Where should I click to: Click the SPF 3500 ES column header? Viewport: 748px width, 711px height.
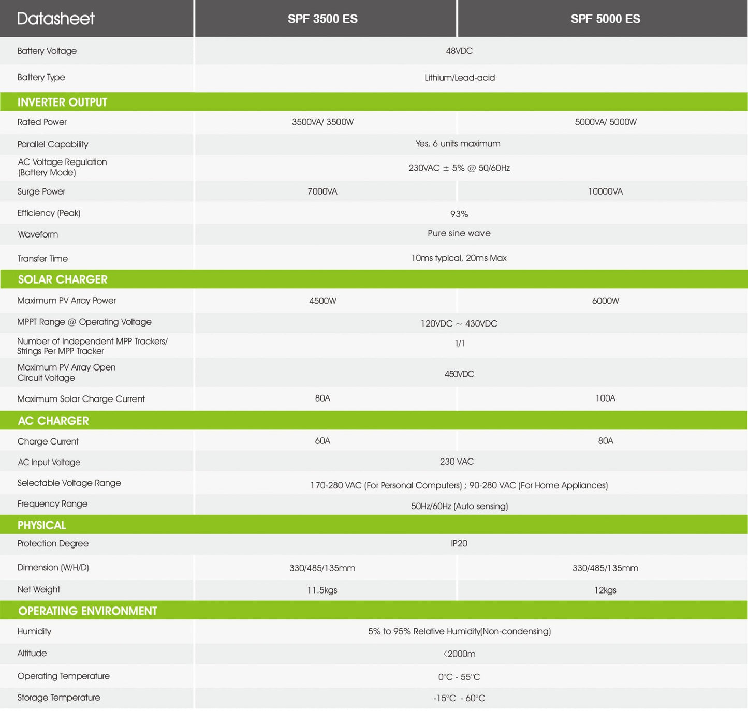tap(322, 19)
